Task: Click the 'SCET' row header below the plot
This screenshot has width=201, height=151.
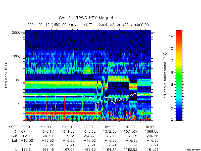Action: click(13, 127)
